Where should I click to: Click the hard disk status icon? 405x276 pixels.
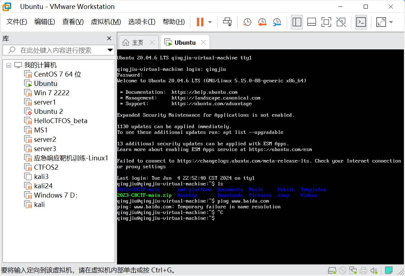[x=332, y=270]
